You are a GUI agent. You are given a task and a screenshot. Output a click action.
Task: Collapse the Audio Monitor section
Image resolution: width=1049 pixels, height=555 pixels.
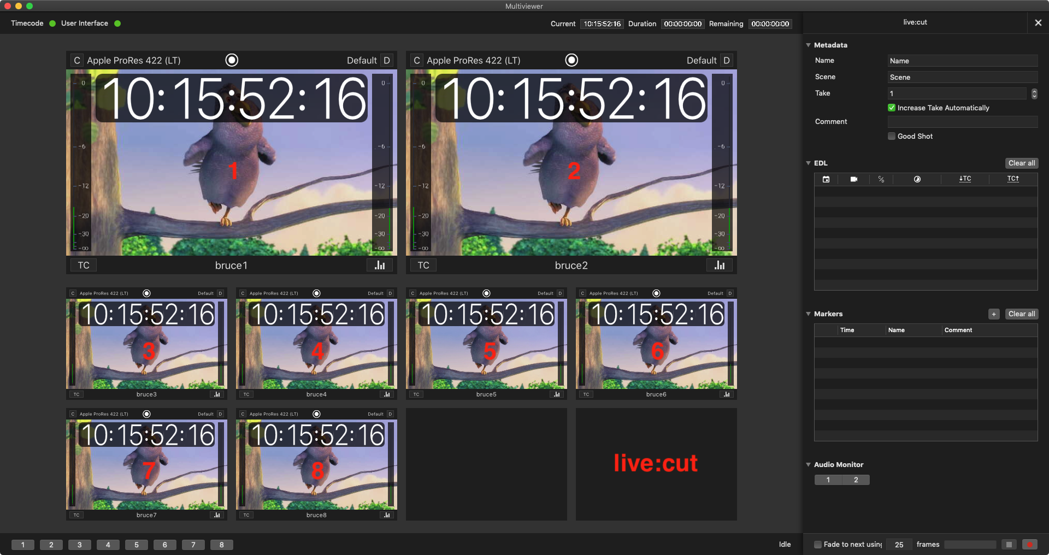808,464
